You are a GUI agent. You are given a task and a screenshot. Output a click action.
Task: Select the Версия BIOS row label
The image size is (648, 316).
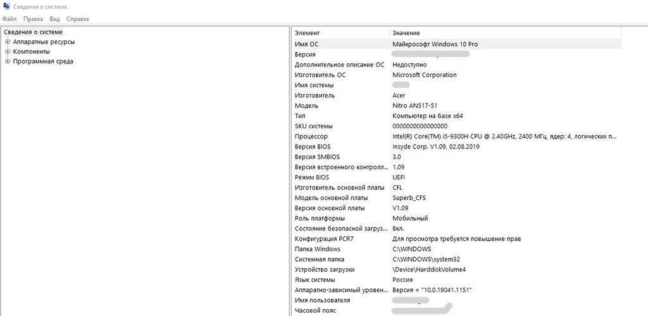pos(313,147)
